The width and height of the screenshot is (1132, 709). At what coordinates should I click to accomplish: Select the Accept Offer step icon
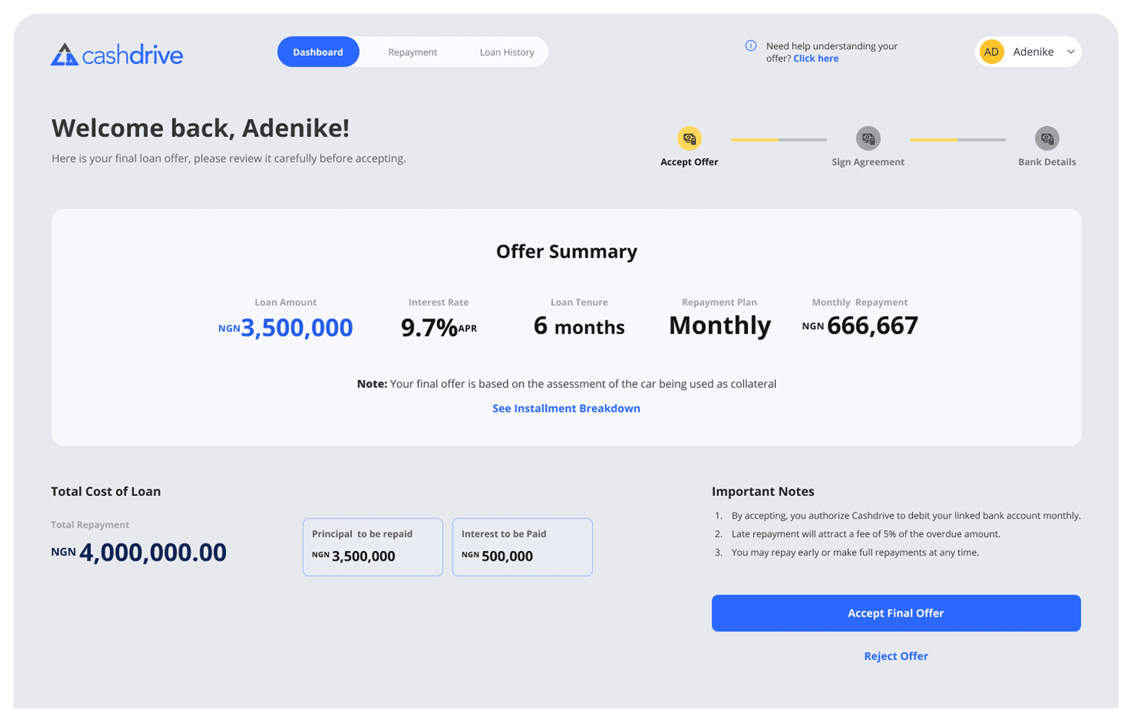689,138
